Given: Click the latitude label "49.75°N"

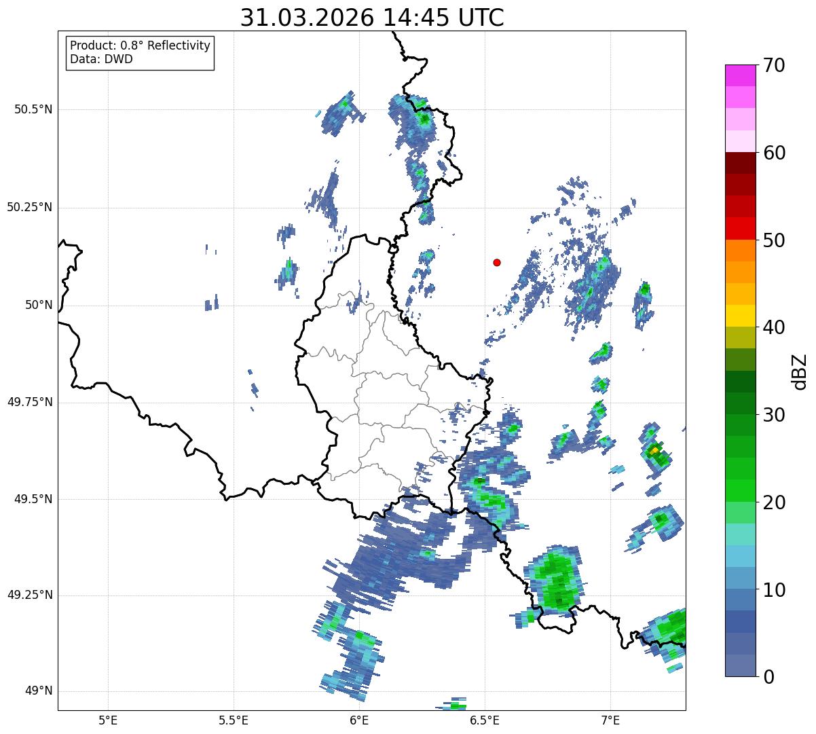Looking at the screenshot, I should [x=30, y=402].
